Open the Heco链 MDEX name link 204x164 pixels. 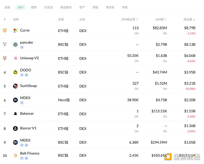25,98
